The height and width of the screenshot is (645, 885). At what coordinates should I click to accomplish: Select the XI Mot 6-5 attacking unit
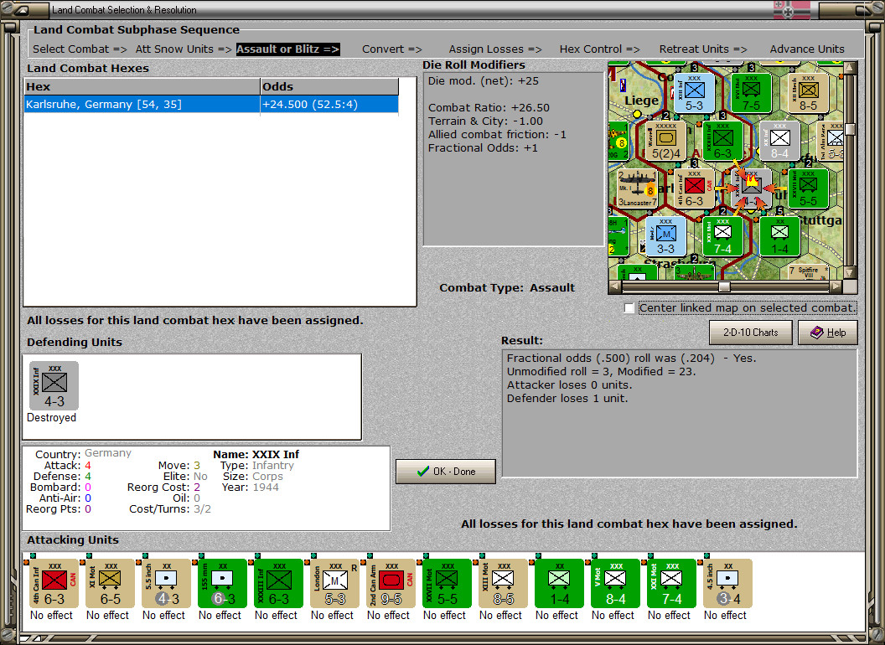[x=110, y=584]
